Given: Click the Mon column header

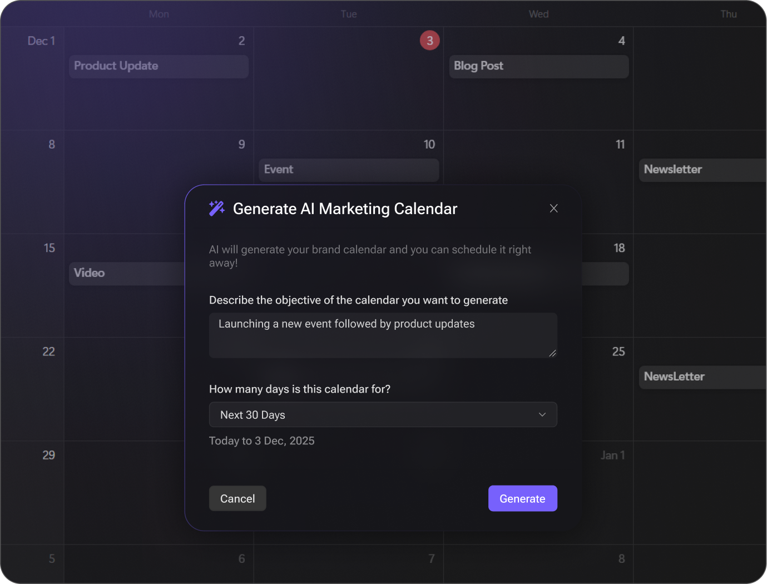Looking at the screenshot, I should pos(159,14).
